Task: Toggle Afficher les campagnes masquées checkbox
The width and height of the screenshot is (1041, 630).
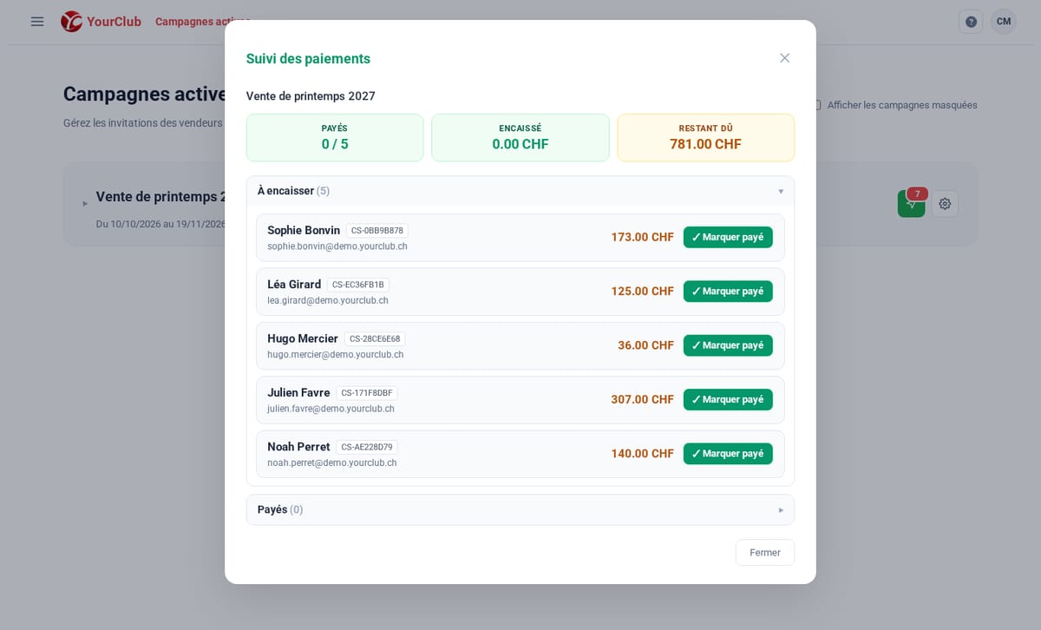Action: pyautogui.click(x=816, y=105)
